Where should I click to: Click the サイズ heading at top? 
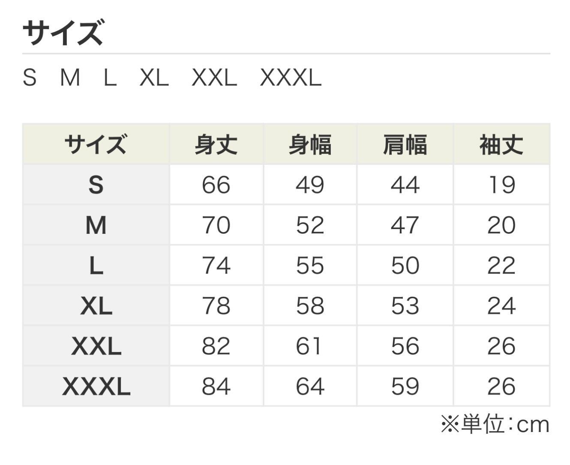click(63, 33)
